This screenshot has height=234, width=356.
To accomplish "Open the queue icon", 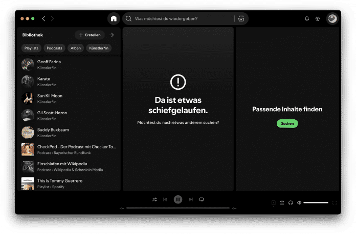I will [x=282, y=202].
